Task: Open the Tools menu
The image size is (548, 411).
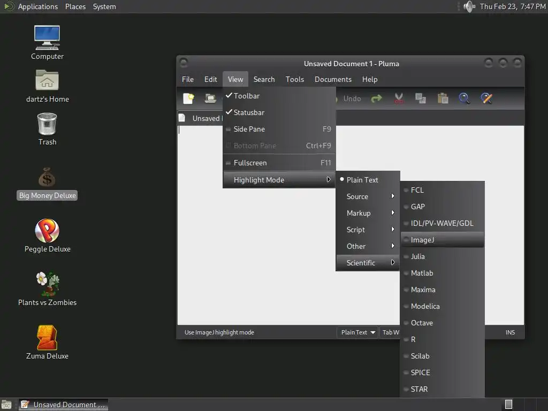Action: [295, 79]
